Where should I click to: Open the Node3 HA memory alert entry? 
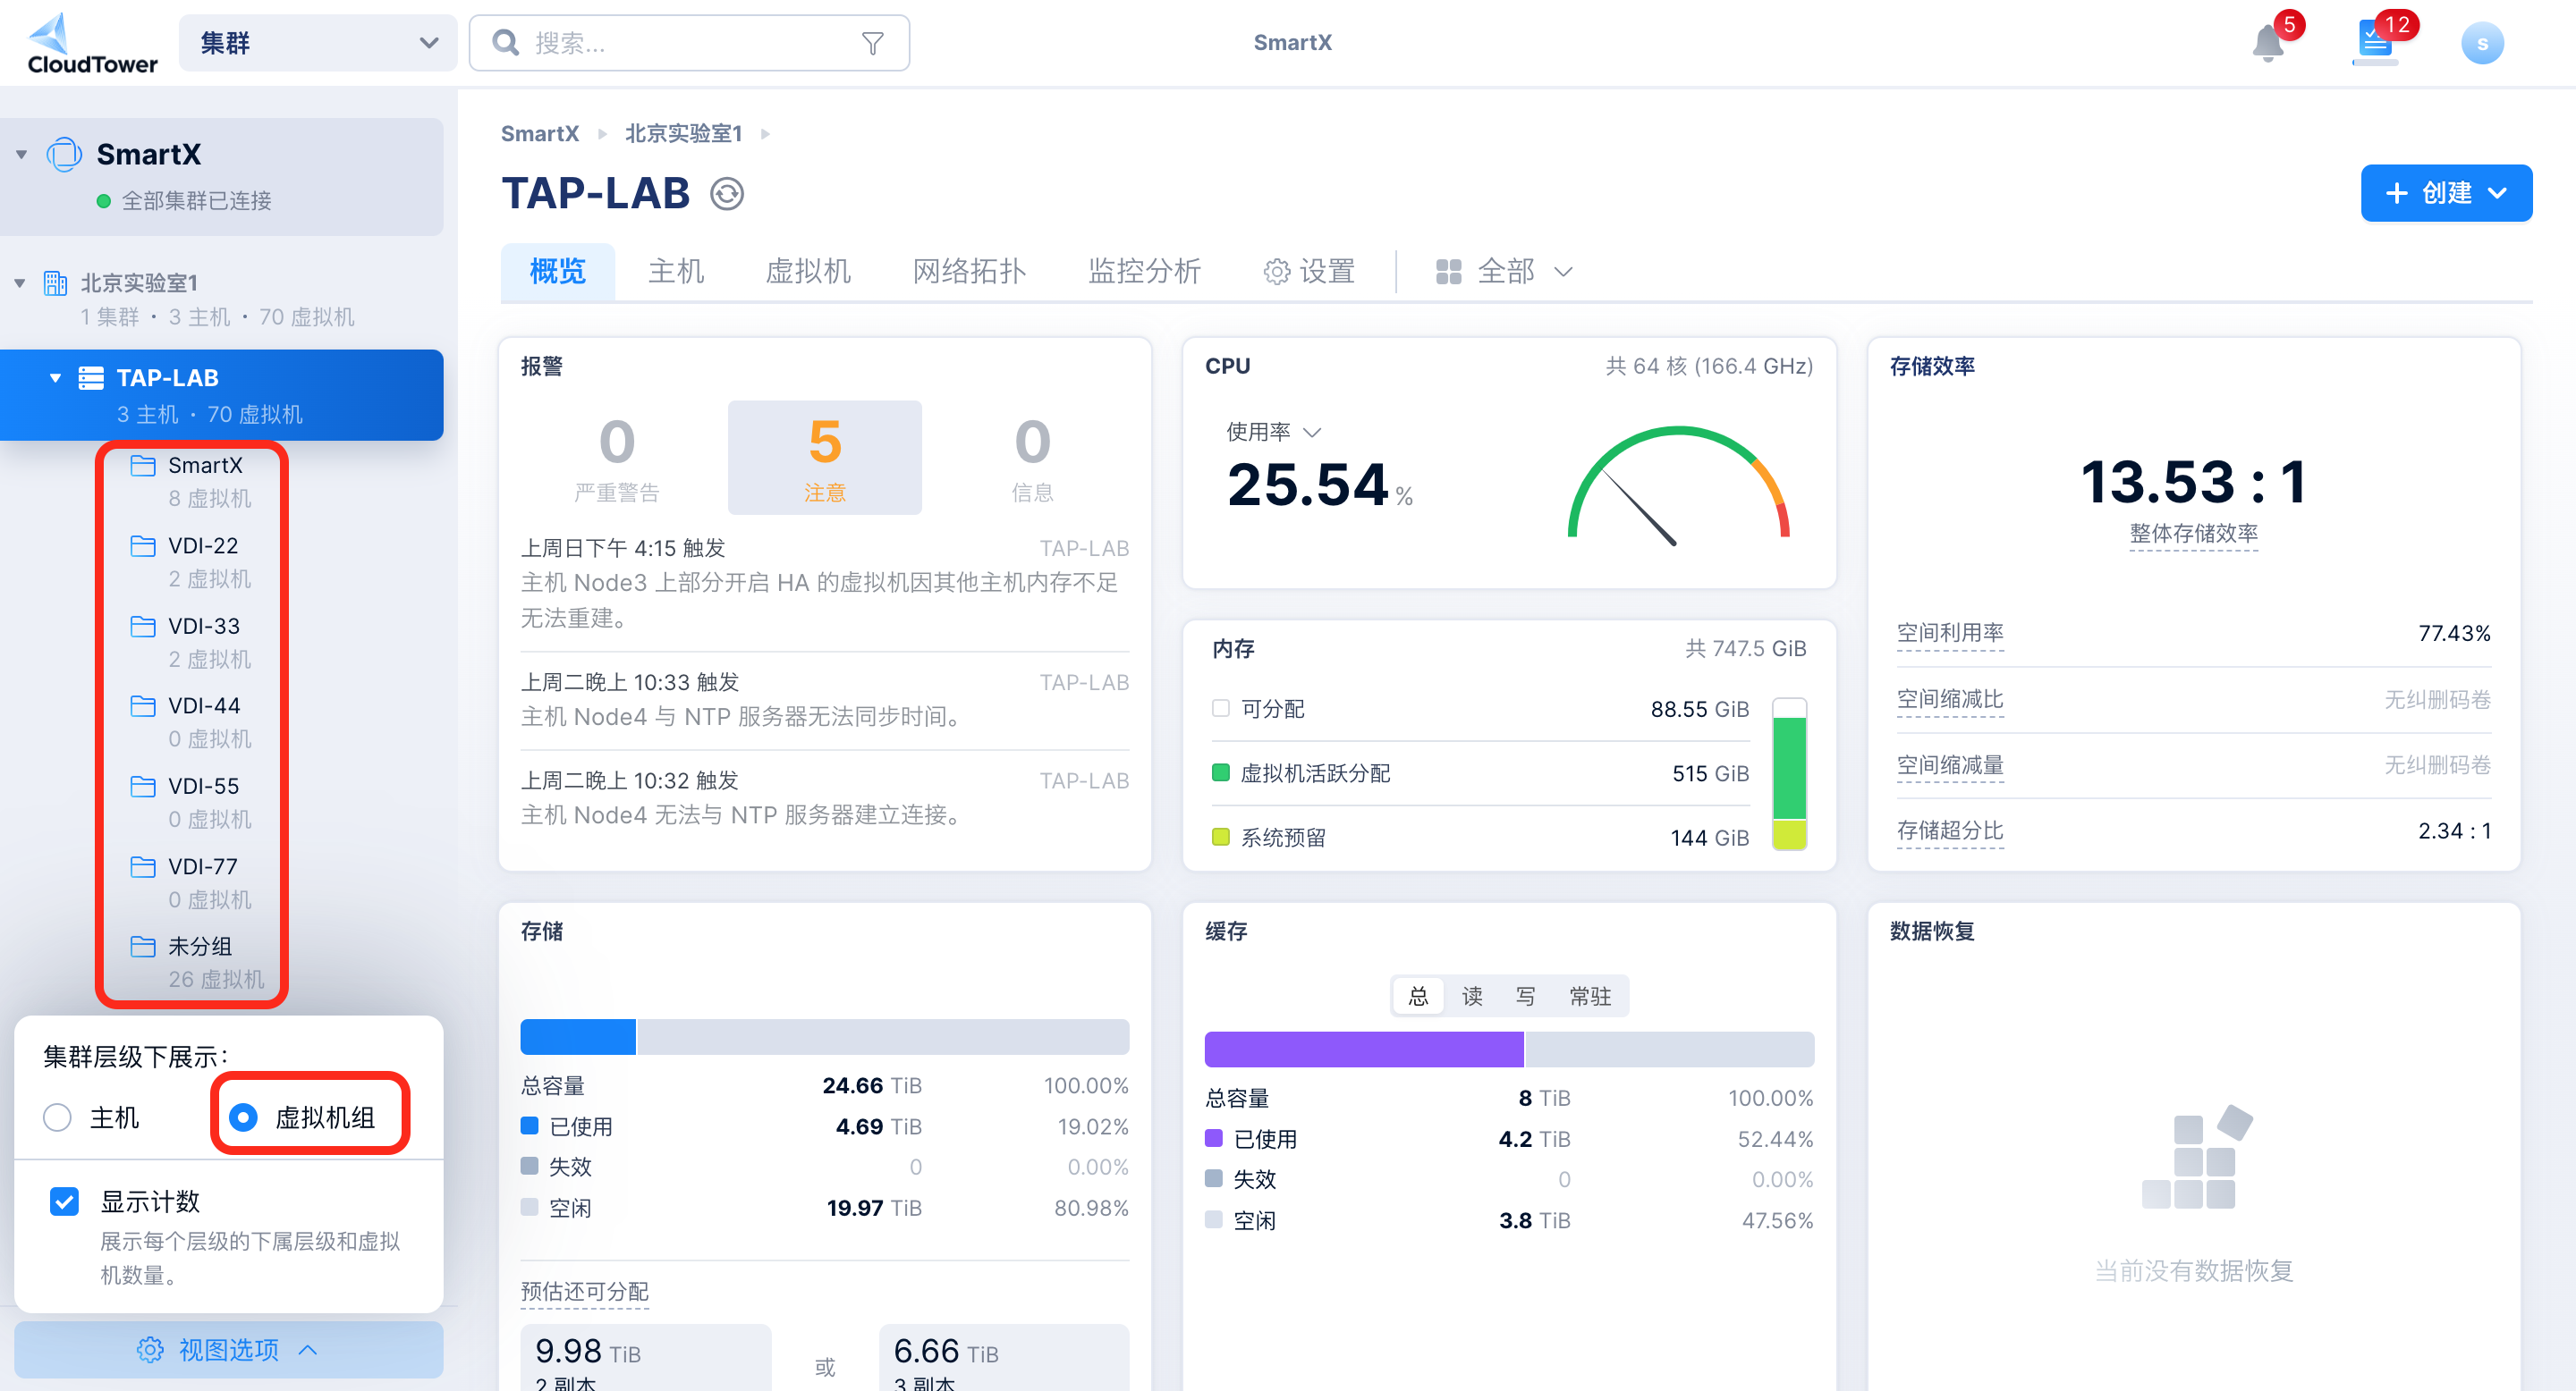click(x=825, y=584)
